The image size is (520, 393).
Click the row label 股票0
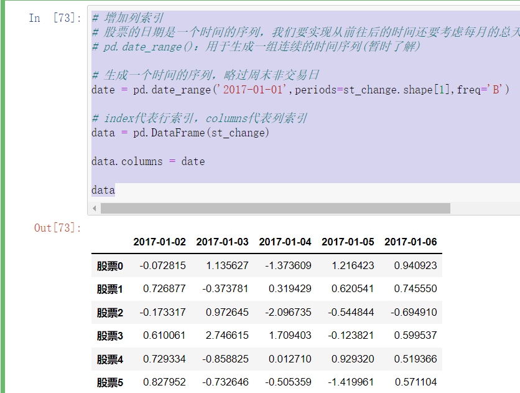109,266
